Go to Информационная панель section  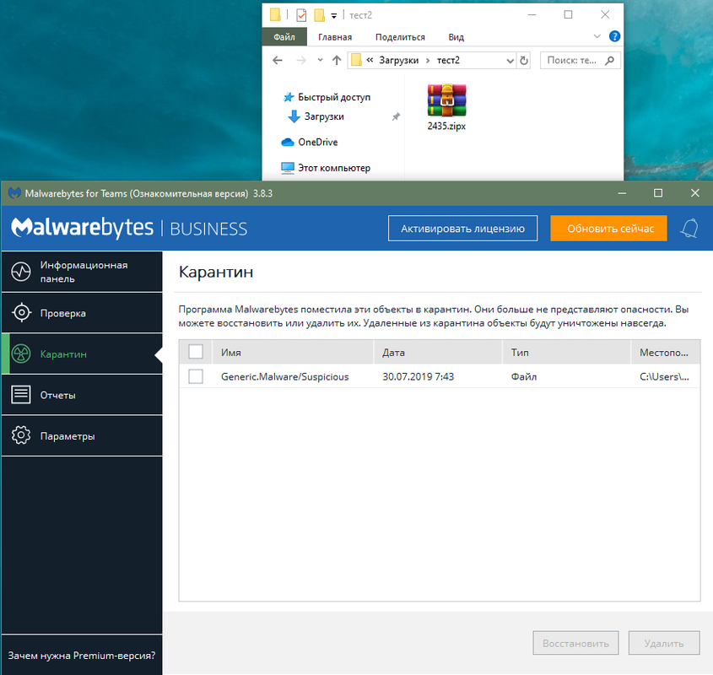(82, 272)
